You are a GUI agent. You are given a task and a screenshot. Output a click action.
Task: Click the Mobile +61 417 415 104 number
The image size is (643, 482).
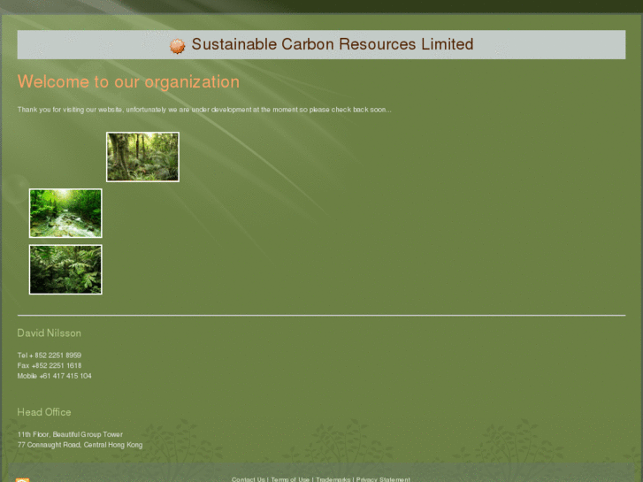click(x=54, y=376)
